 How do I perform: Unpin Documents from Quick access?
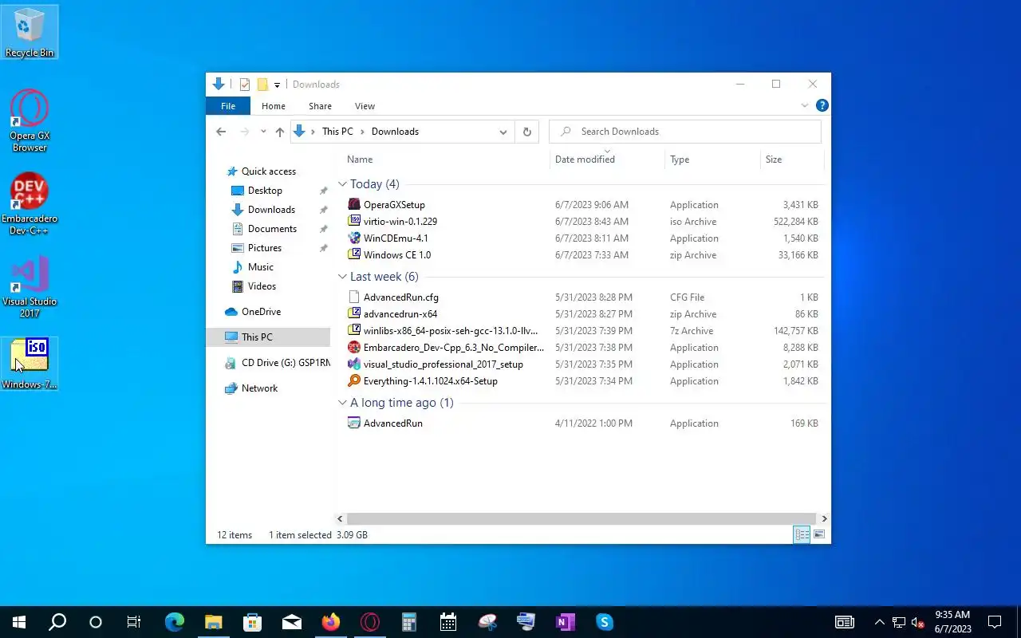click(x=323, y=229)
